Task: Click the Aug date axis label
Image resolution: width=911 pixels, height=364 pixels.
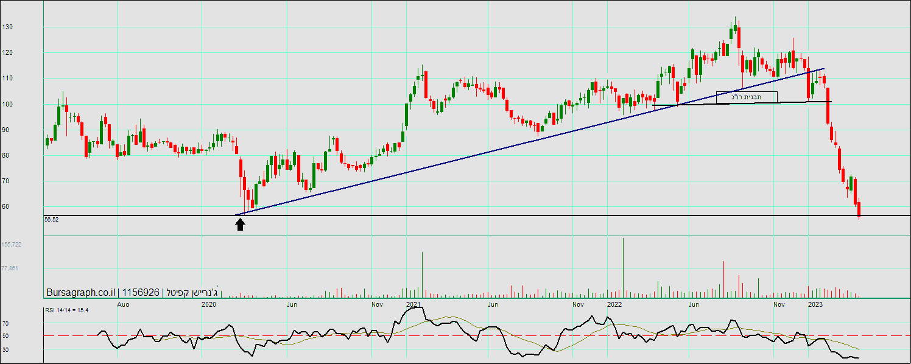Action: click(122, 303)
